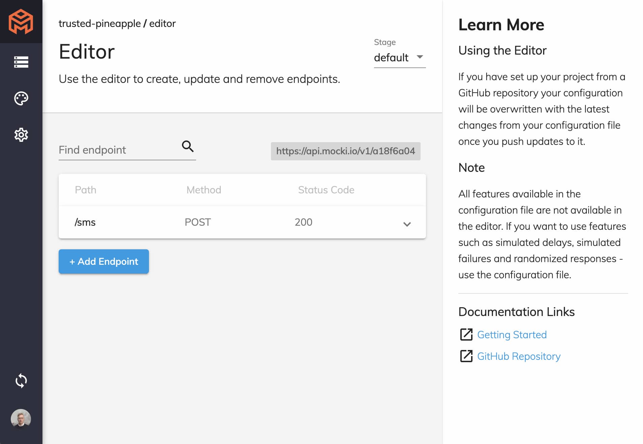The image size is (643, 444).
Task: Click the trusted-pineapple breadcrumb
Action: 100,24
